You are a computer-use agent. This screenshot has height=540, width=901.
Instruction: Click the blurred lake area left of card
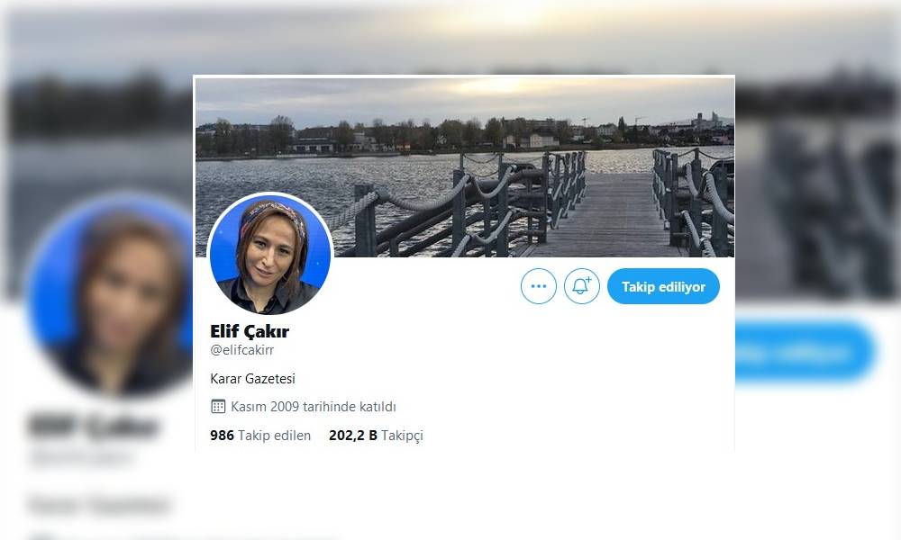101,166
